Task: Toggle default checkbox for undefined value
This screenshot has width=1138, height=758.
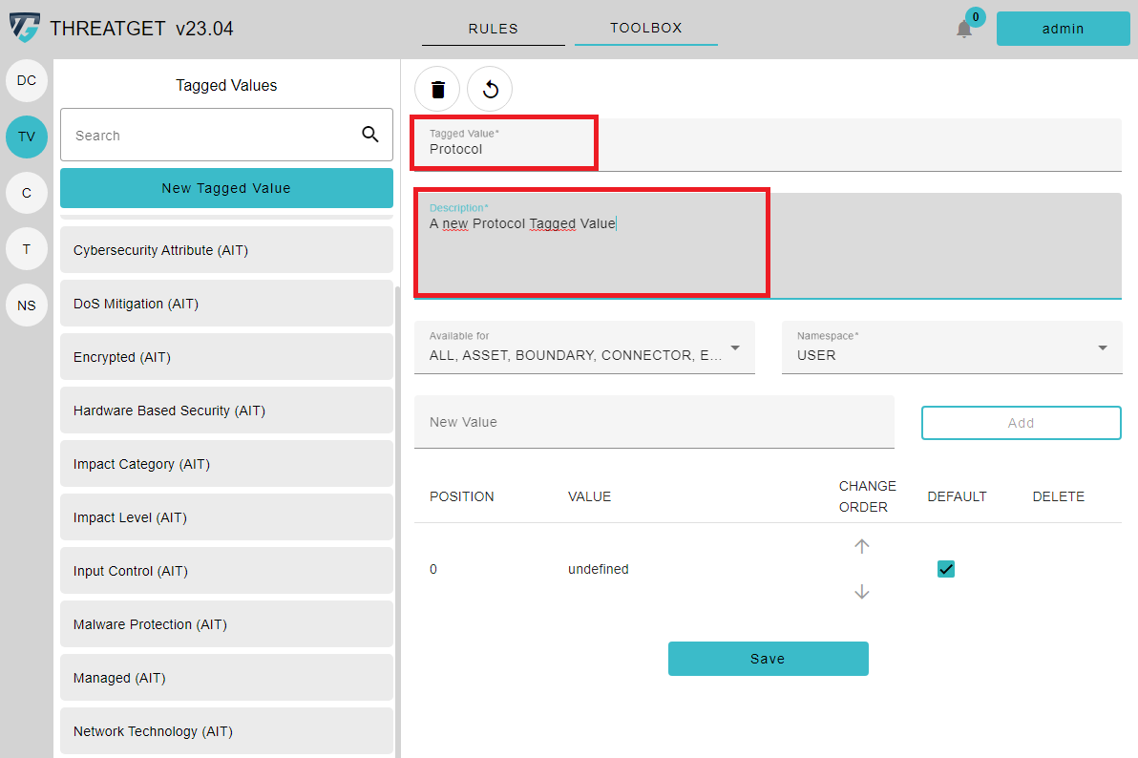Action: point(945,569)
